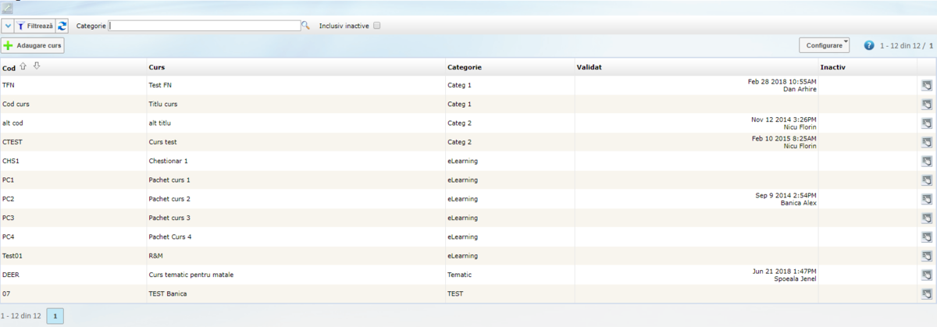The height and width of the screenshot is (327, 937).
Task: Open the blue help question mark
Action: pyautogui.click(x=868, y=46)
